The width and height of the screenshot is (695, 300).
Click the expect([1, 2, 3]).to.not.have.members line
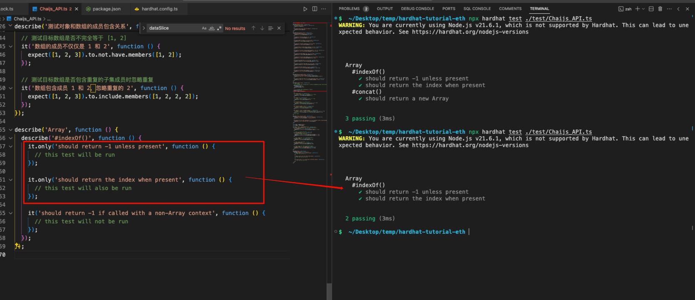[x=105, y=55]
